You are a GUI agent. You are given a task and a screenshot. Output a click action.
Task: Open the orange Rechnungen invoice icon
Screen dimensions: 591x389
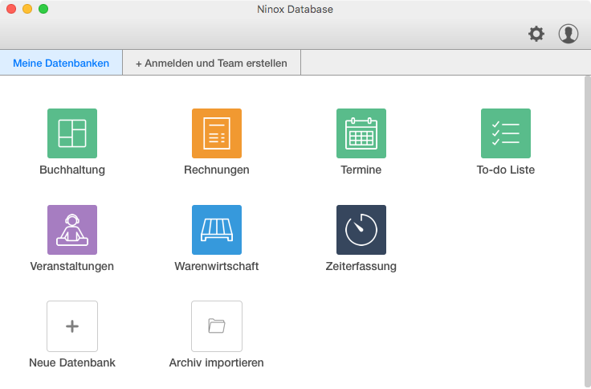[217, 133]
